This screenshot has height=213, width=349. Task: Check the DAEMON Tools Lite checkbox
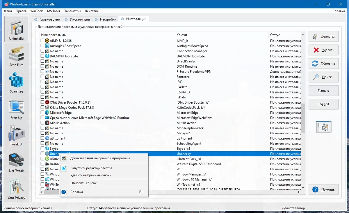coord(42,56)
